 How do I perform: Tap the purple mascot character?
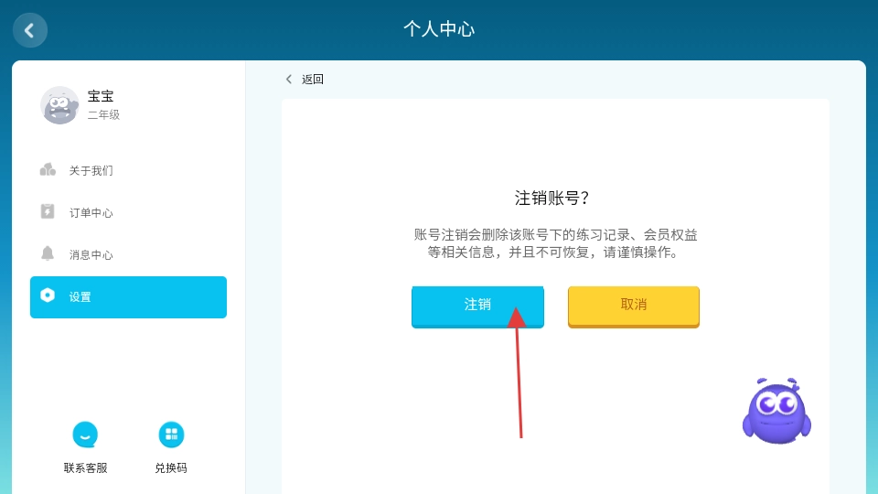(x=776, y=413)
